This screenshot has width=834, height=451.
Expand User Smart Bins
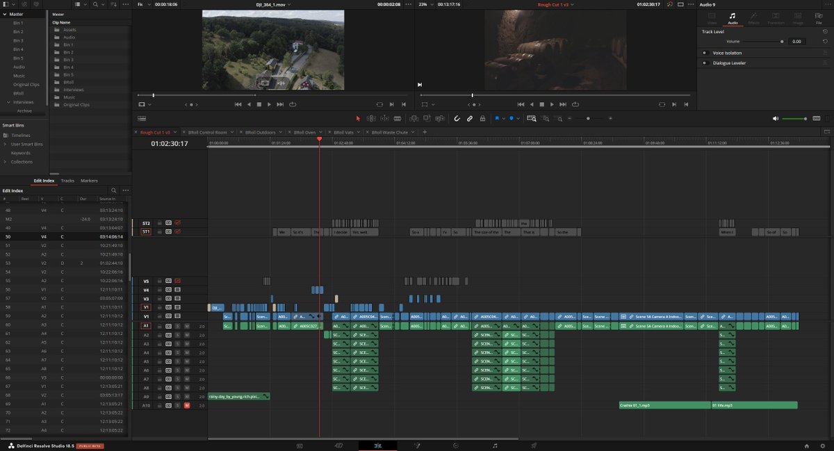[x=5, y=144]
